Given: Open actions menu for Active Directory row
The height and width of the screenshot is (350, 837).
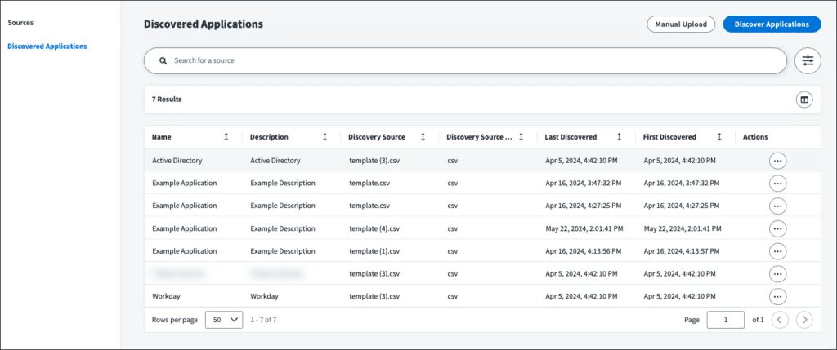Looking at the screenshot, I should point(777,161).
